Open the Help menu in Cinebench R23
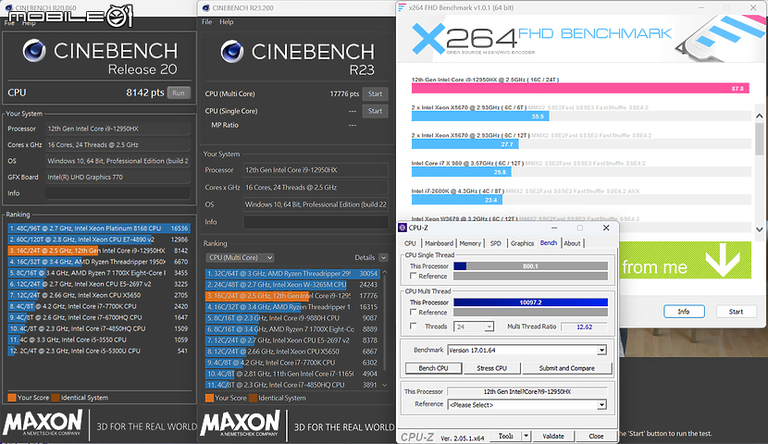 coord(227,21)
